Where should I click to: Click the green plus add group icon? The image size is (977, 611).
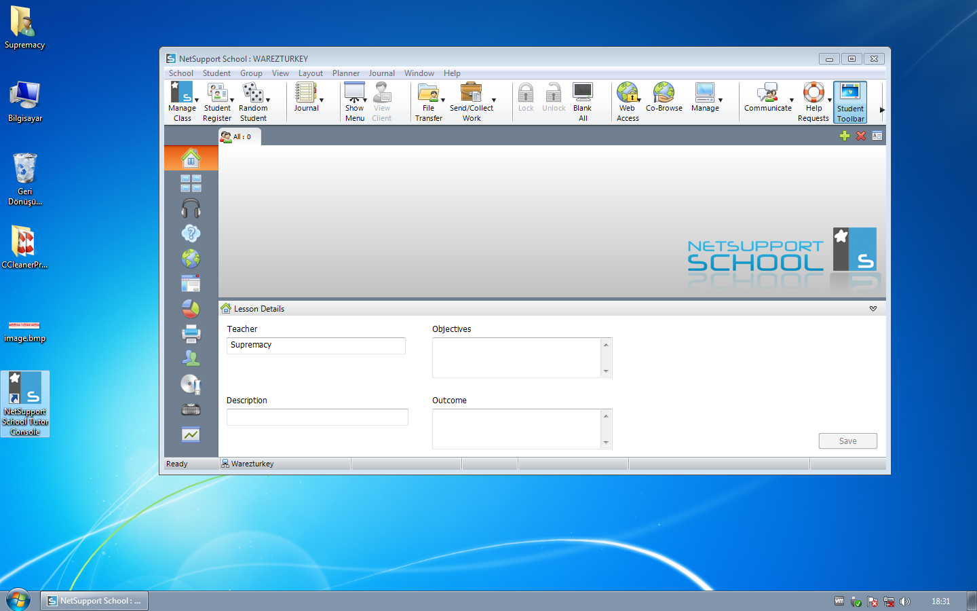(x=845, y=136)
